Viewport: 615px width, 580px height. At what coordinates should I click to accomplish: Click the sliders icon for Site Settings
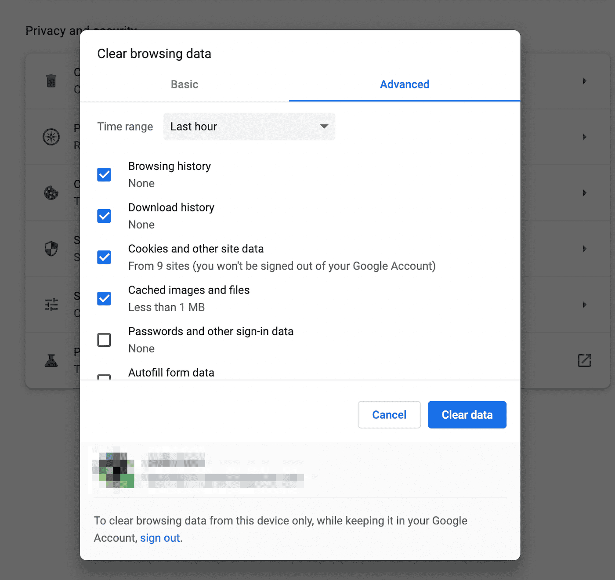click(x=51, y=304)
